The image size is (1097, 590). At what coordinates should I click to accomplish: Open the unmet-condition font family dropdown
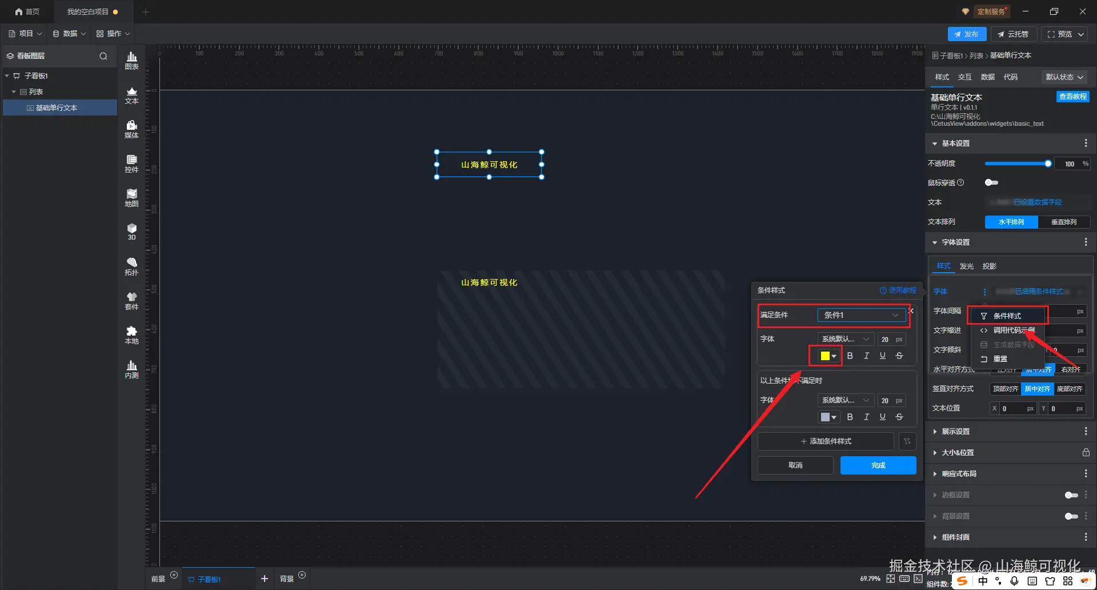click(x=846, y=400)
